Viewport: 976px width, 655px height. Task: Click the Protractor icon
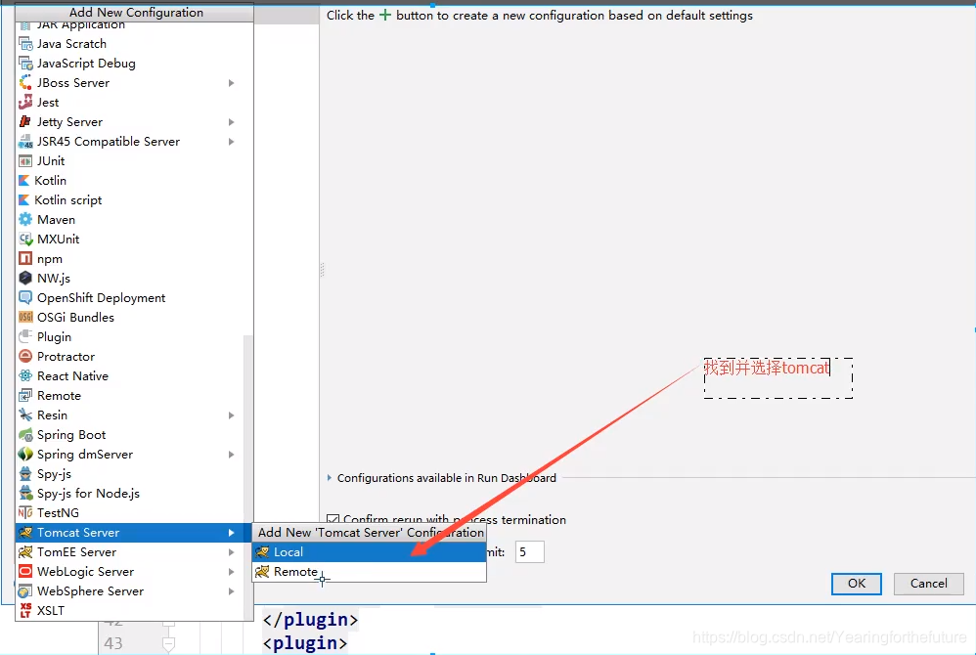[x=25, y=357]
